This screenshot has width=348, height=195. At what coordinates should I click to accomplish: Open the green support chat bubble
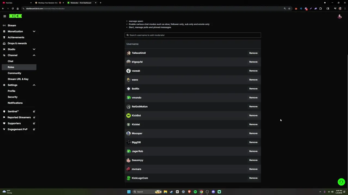[x=341, y=182]
